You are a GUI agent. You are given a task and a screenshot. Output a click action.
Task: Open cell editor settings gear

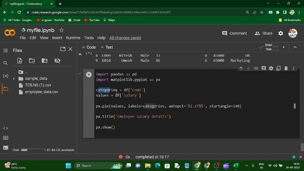click(271, 68)
